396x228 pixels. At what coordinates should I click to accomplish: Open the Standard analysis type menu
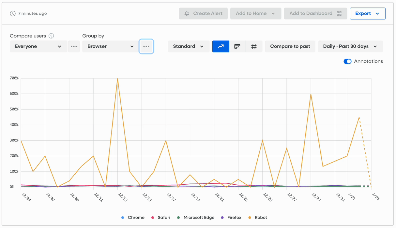[x=188, y=46]
